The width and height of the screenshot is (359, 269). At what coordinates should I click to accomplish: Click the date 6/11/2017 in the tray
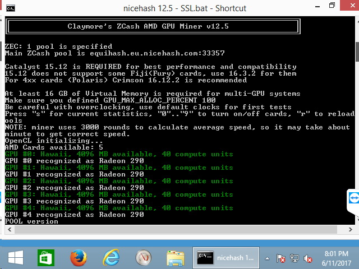click(x=337, y=263)
